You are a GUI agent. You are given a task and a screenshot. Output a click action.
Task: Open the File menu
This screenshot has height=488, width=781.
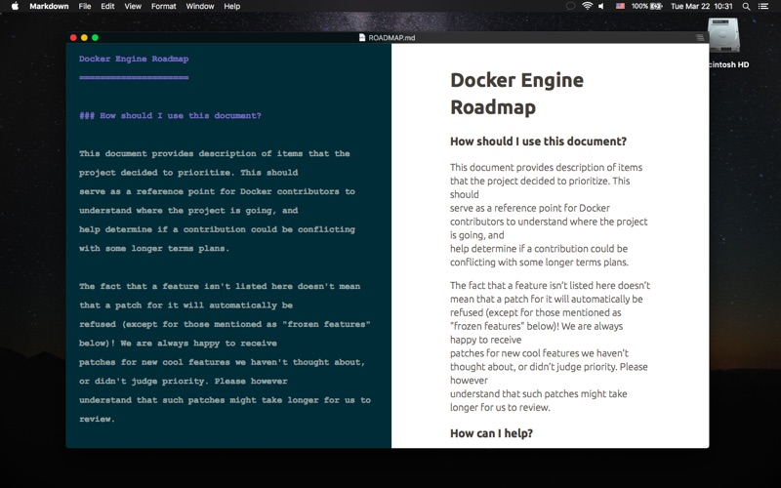pos(85,6)
